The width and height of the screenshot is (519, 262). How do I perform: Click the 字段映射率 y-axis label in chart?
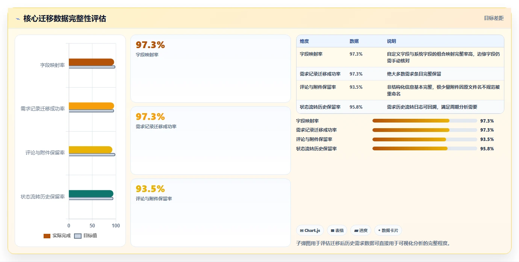(53, 65)
